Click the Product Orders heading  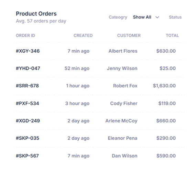pos(36,14)
